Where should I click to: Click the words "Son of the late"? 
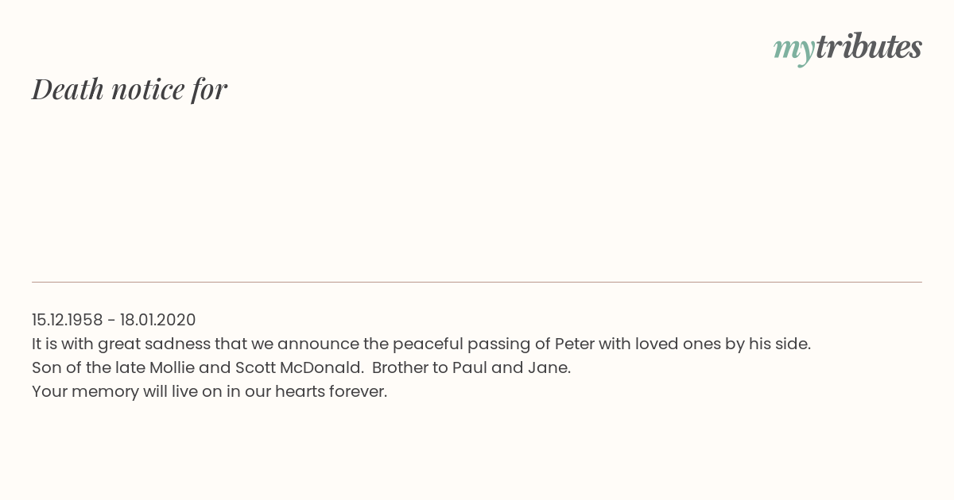point(83,367)
